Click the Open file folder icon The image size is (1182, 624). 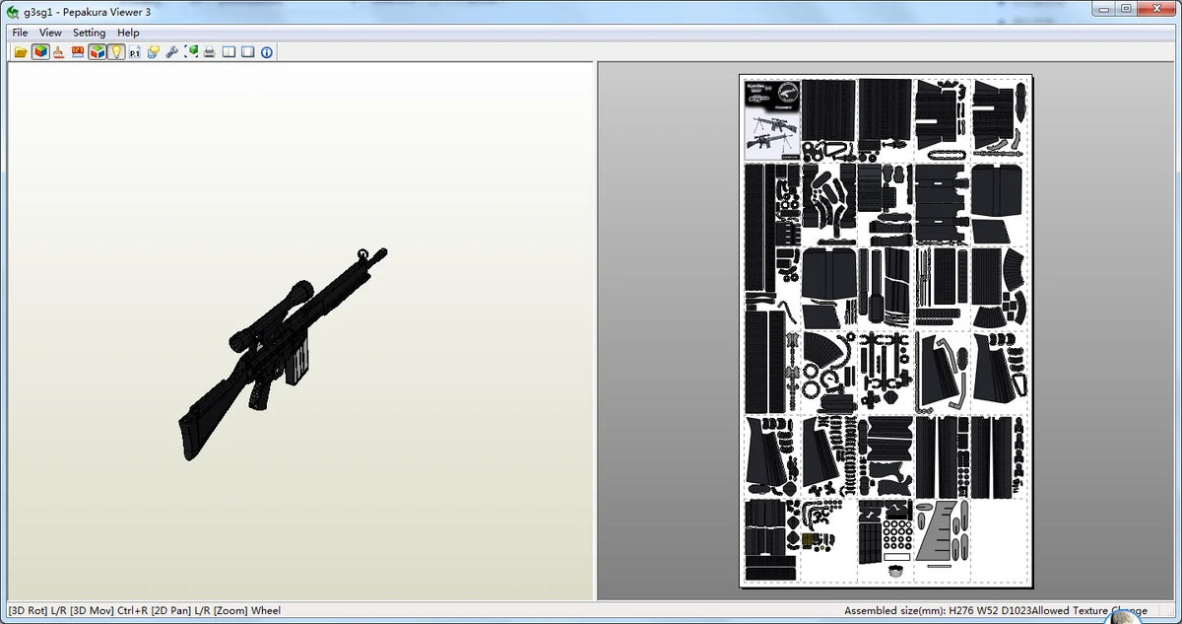tap(21, 52)
